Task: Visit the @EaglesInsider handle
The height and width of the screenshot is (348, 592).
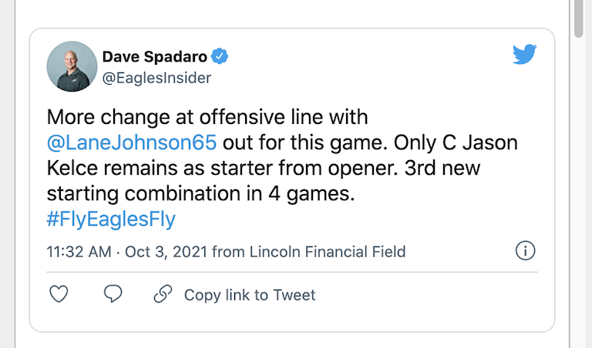Action: coord(156,78)
